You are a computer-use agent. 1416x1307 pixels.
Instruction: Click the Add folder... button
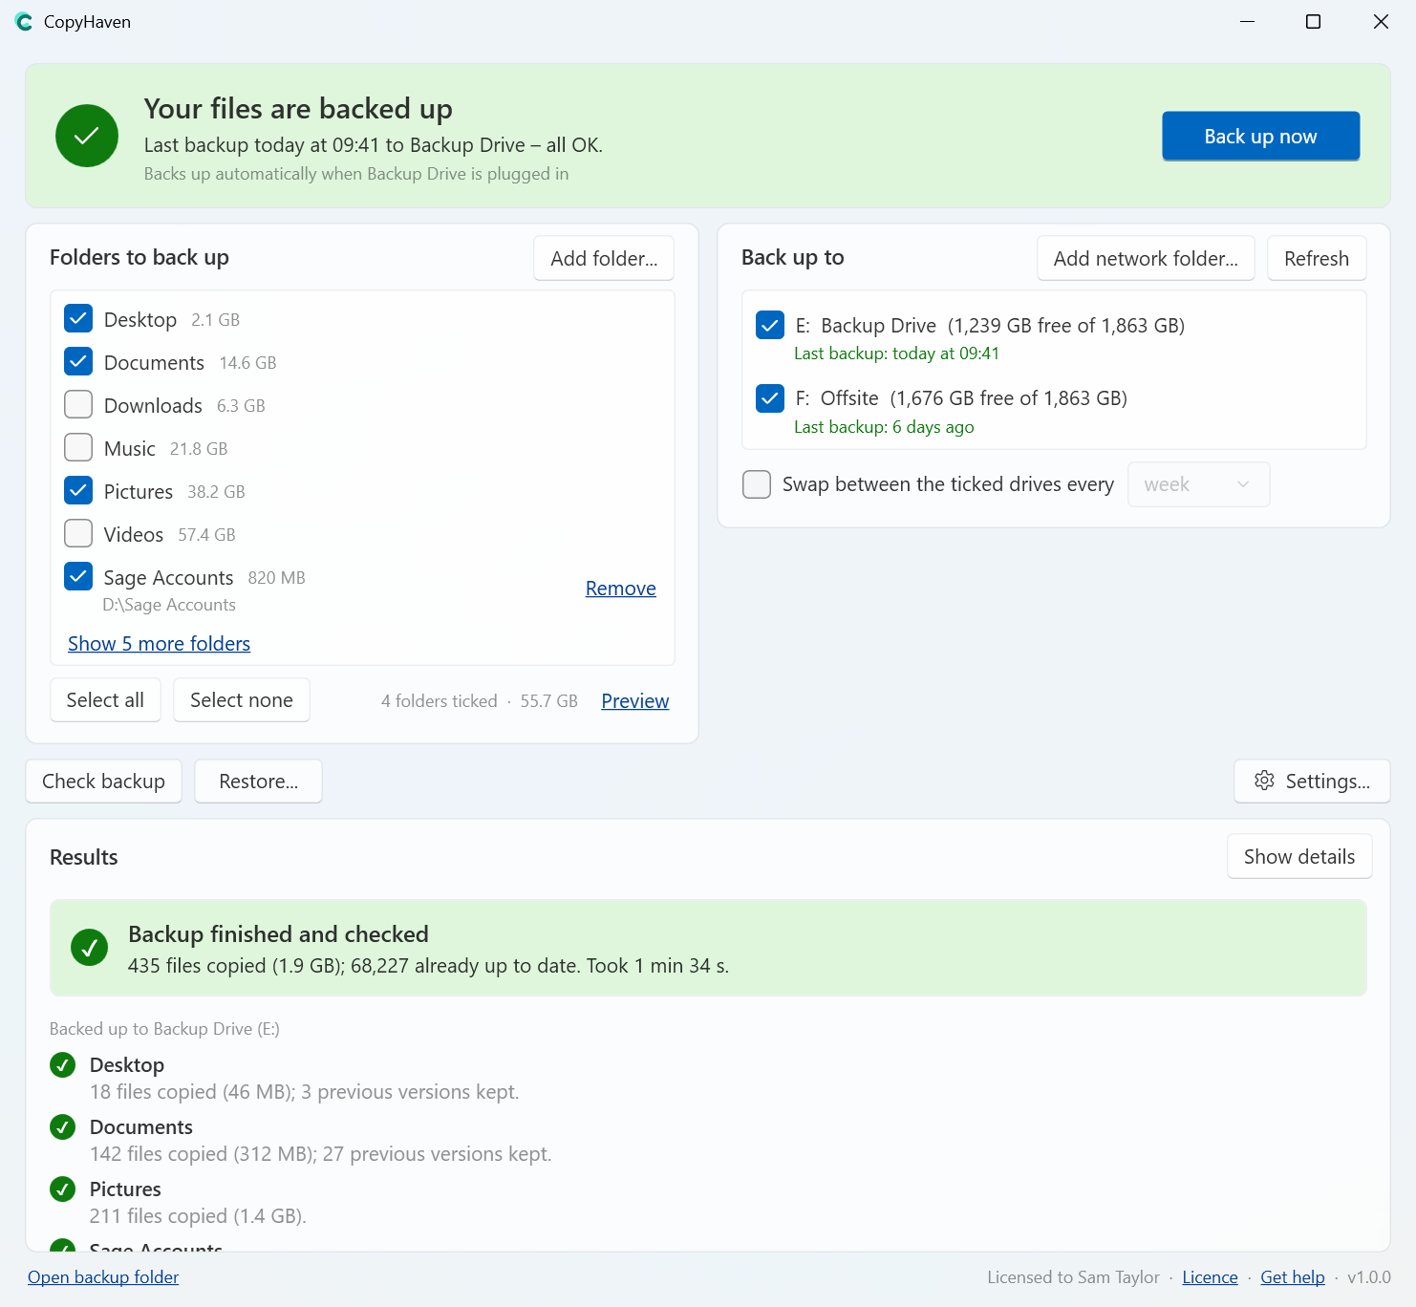(x=604, y=258)
